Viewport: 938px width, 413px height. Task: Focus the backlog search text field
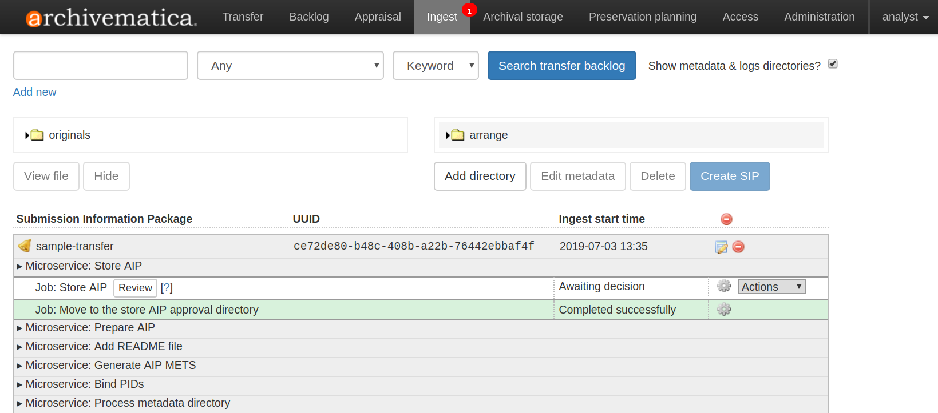click(x=101, y=66)
